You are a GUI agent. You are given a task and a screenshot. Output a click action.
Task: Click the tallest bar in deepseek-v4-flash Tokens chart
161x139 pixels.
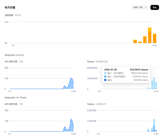click(x=154, y=125)
